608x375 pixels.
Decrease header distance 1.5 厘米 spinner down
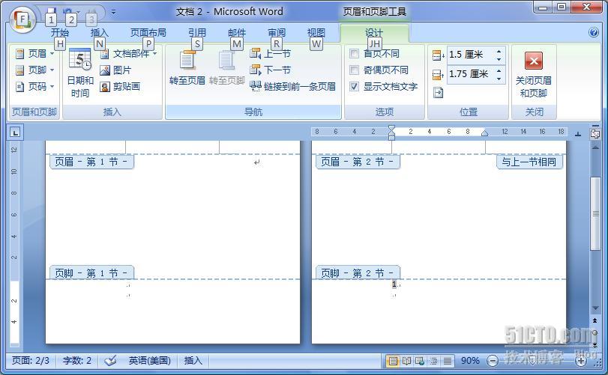tap(499, 59)
